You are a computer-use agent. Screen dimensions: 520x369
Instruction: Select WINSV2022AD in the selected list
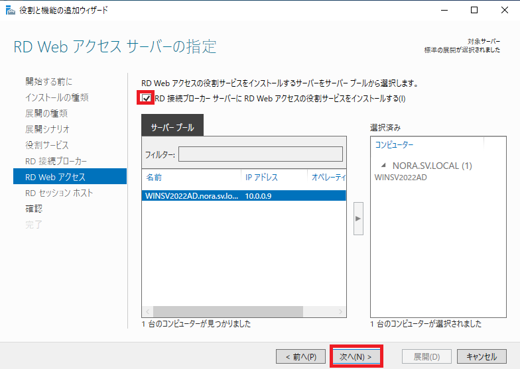401,178
